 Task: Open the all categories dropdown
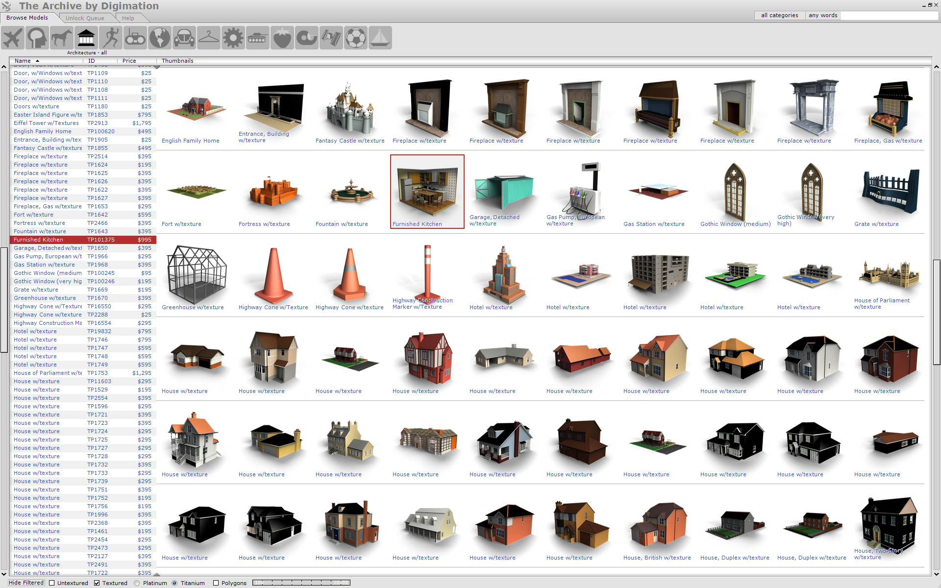point(779,15)
